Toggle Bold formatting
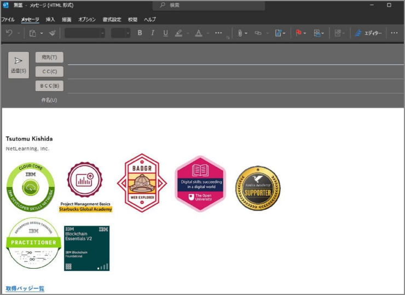 click(x=140, y=33)
